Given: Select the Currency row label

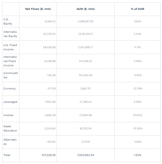Looking at the screenshot, I should [x=10, y=88].
